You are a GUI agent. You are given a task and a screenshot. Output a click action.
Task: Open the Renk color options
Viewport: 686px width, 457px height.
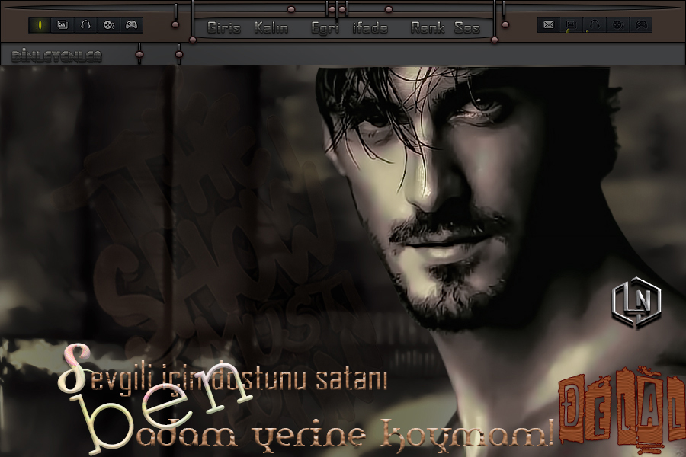tap(427, 28)
